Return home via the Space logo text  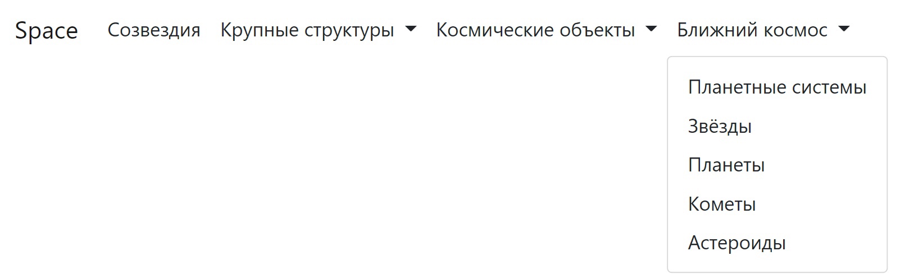[46, 30]
